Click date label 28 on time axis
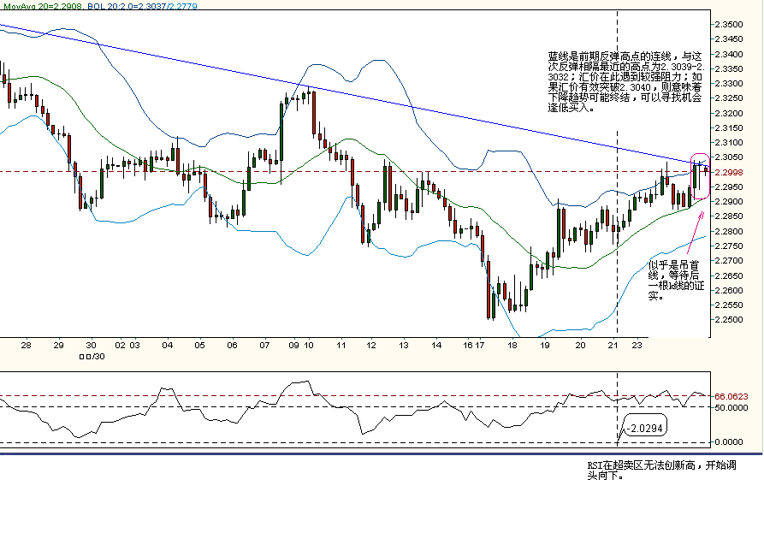This screenshot has height=533, width=764. [x=27, y=346]
